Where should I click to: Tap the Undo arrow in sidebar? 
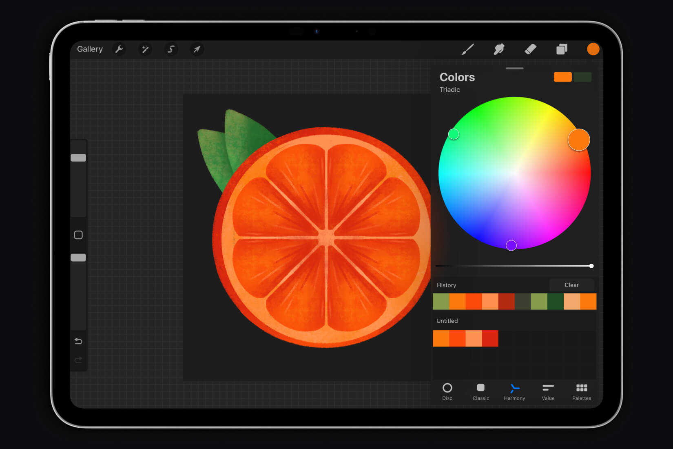point(78,341)
